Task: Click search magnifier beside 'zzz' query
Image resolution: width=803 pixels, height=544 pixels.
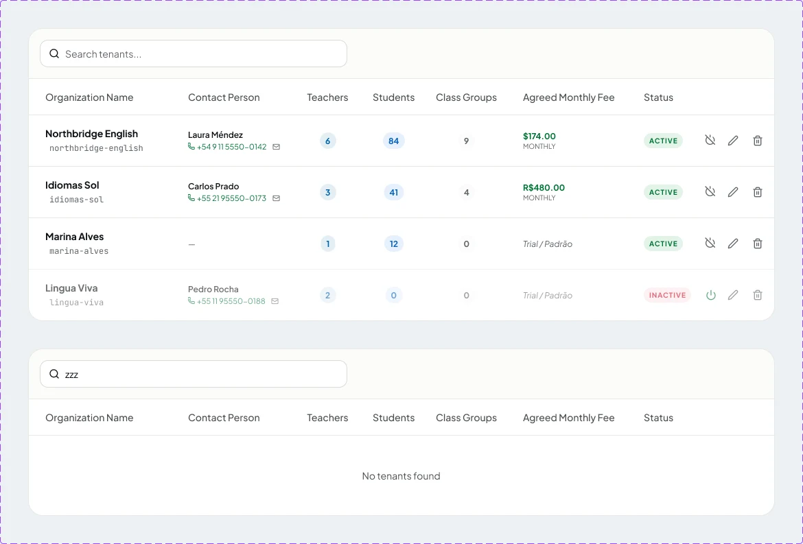Action: [54, 374]
